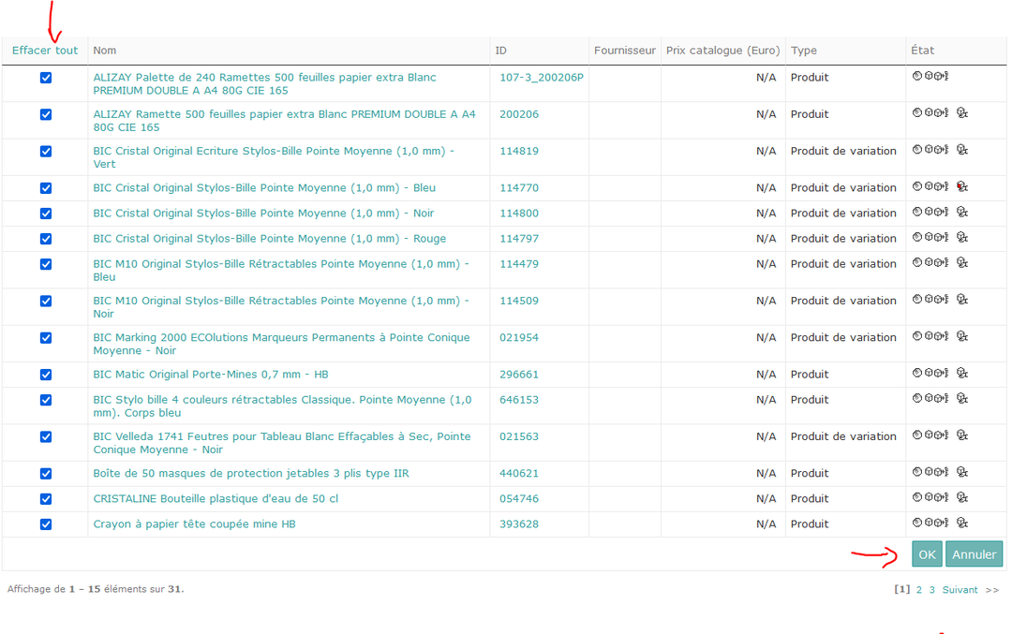Click round status icon in row 114797
Viewport: 1012px width, 634px height.
tap(917, 237)
